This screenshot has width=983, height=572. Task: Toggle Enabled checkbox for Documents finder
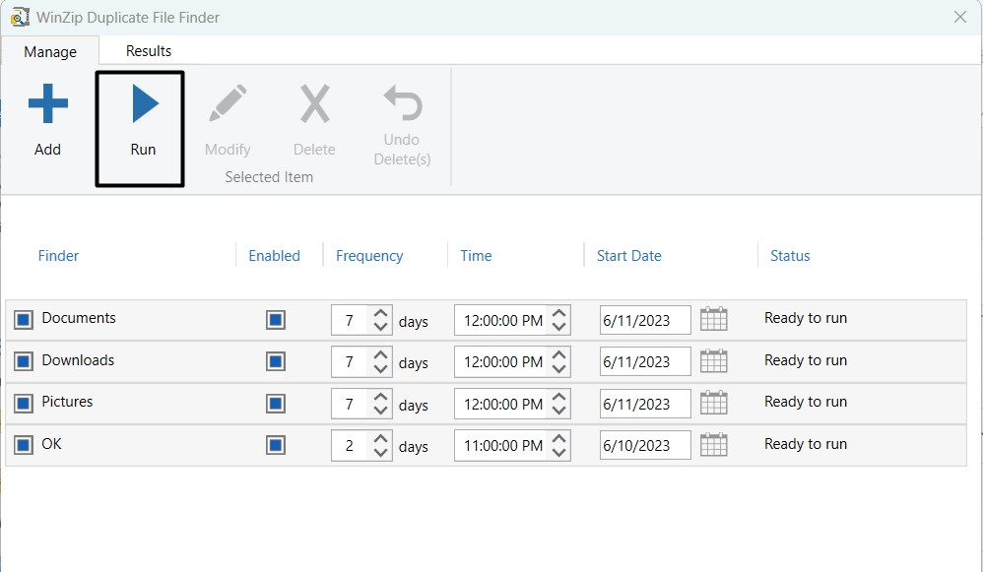pyautogui.click(x=276, y=320)
